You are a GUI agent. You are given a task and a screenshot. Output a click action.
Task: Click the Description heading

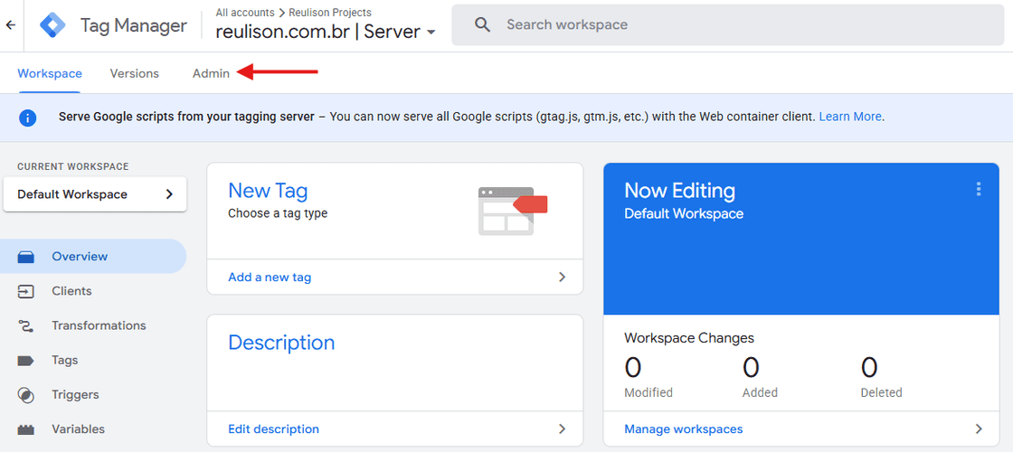281,343
